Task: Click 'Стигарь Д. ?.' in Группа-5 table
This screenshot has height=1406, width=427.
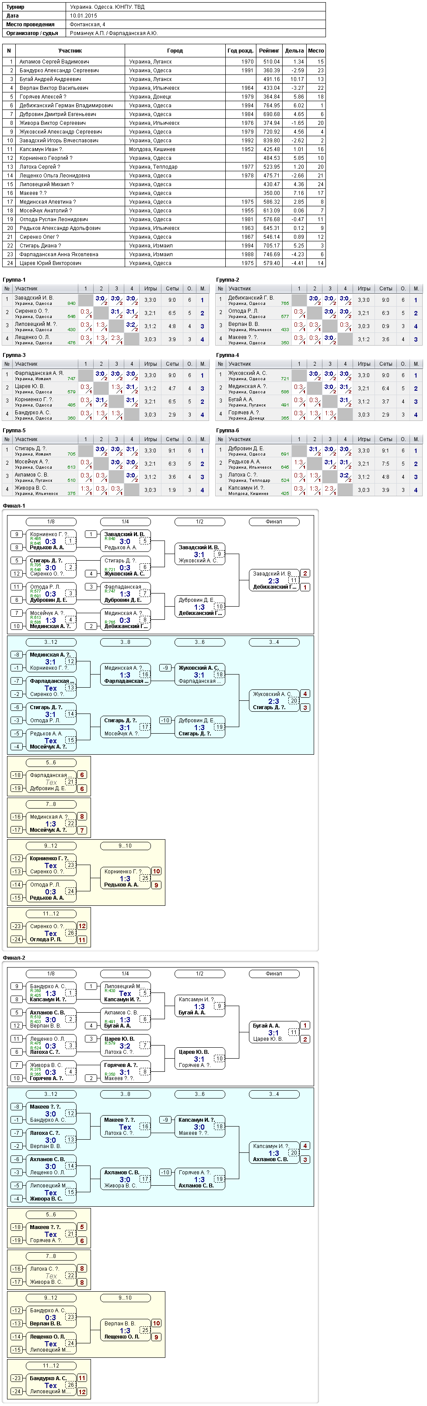Action: tap(31, 449)
